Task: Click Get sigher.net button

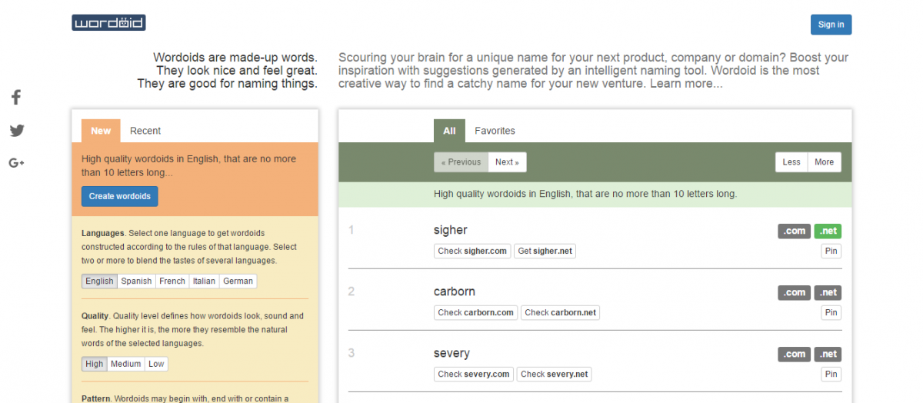Action: tap(545, 251)
